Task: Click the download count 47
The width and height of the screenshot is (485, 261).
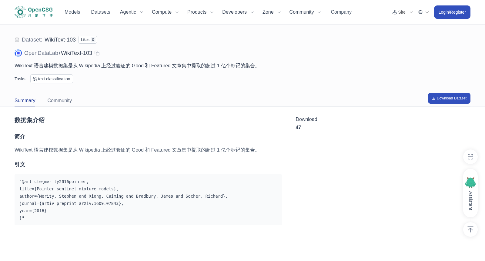Action: (298, 127)
